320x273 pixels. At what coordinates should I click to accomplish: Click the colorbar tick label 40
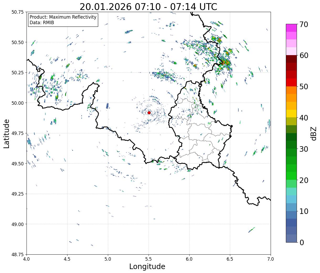303,118
